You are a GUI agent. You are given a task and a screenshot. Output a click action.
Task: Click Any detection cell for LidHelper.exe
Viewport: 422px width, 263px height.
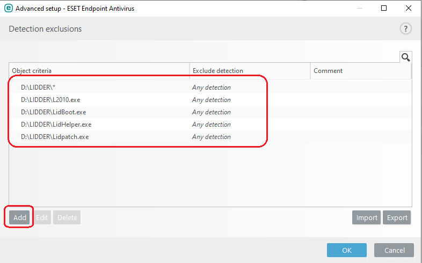(212, 125)
